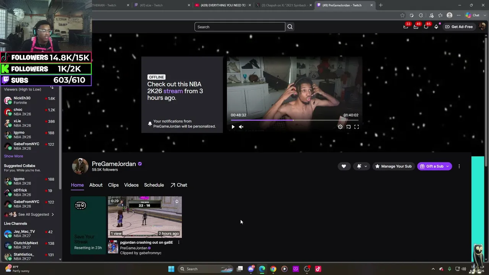The image size is (489, 275).
Task: Open Twitch inbox with 49 badge
Action: click(416, 27)
